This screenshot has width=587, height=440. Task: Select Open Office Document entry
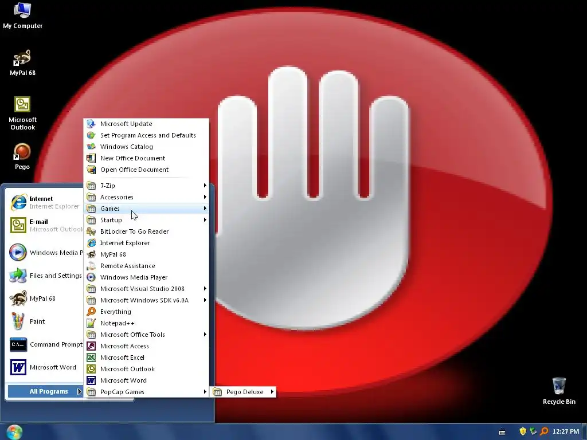tap(146, 170)
